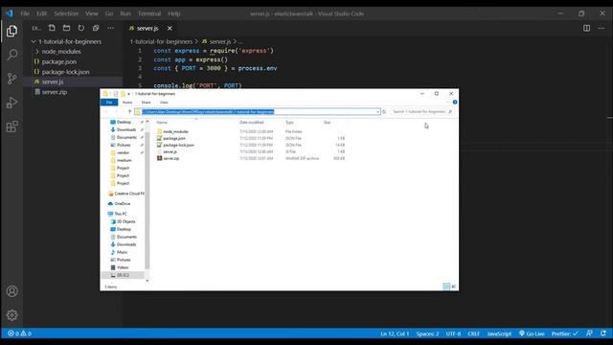613x345 pixels.
Task: Click the highlighted address bar path
Action: coord(208,112)
